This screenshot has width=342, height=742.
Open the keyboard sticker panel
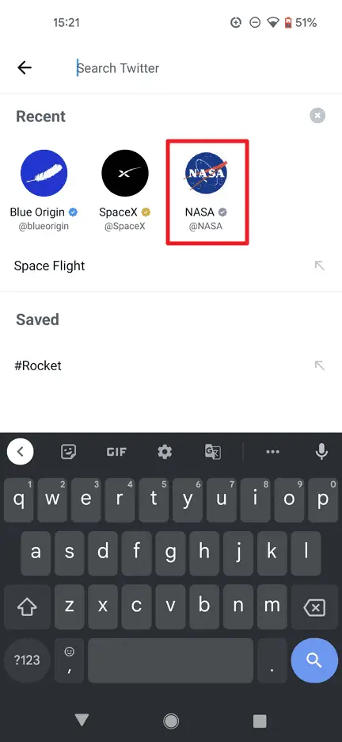point(69,452)
